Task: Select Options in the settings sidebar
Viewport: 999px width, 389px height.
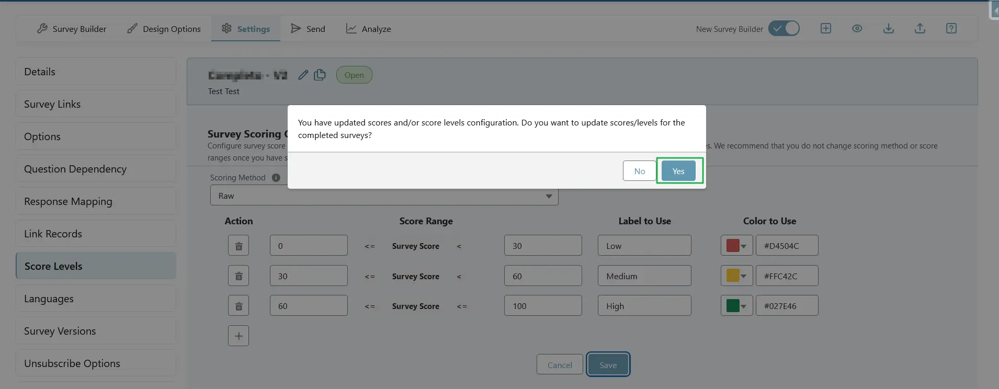Action: tap(96, 136)
